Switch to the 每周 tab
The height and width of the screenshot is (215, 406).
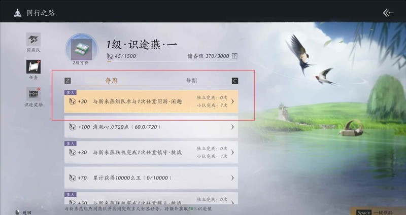[x=111, y=81]
